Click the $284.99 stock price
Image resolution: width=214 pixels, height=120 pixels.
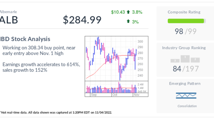(82, 20)
